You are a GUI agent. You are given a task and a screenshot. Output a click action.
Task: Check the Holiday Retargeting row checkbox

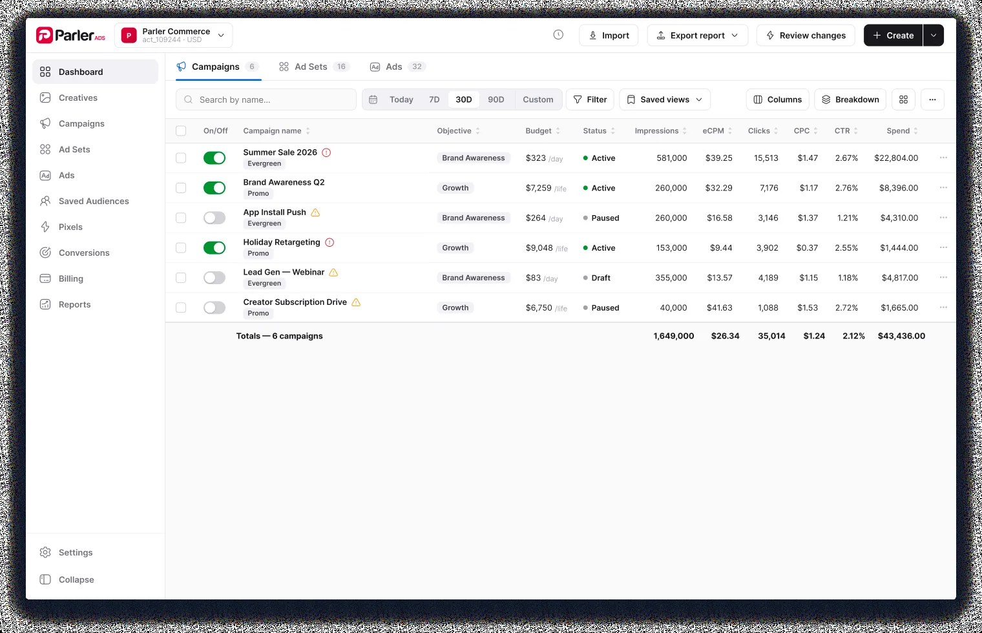[x=181, y=248]
